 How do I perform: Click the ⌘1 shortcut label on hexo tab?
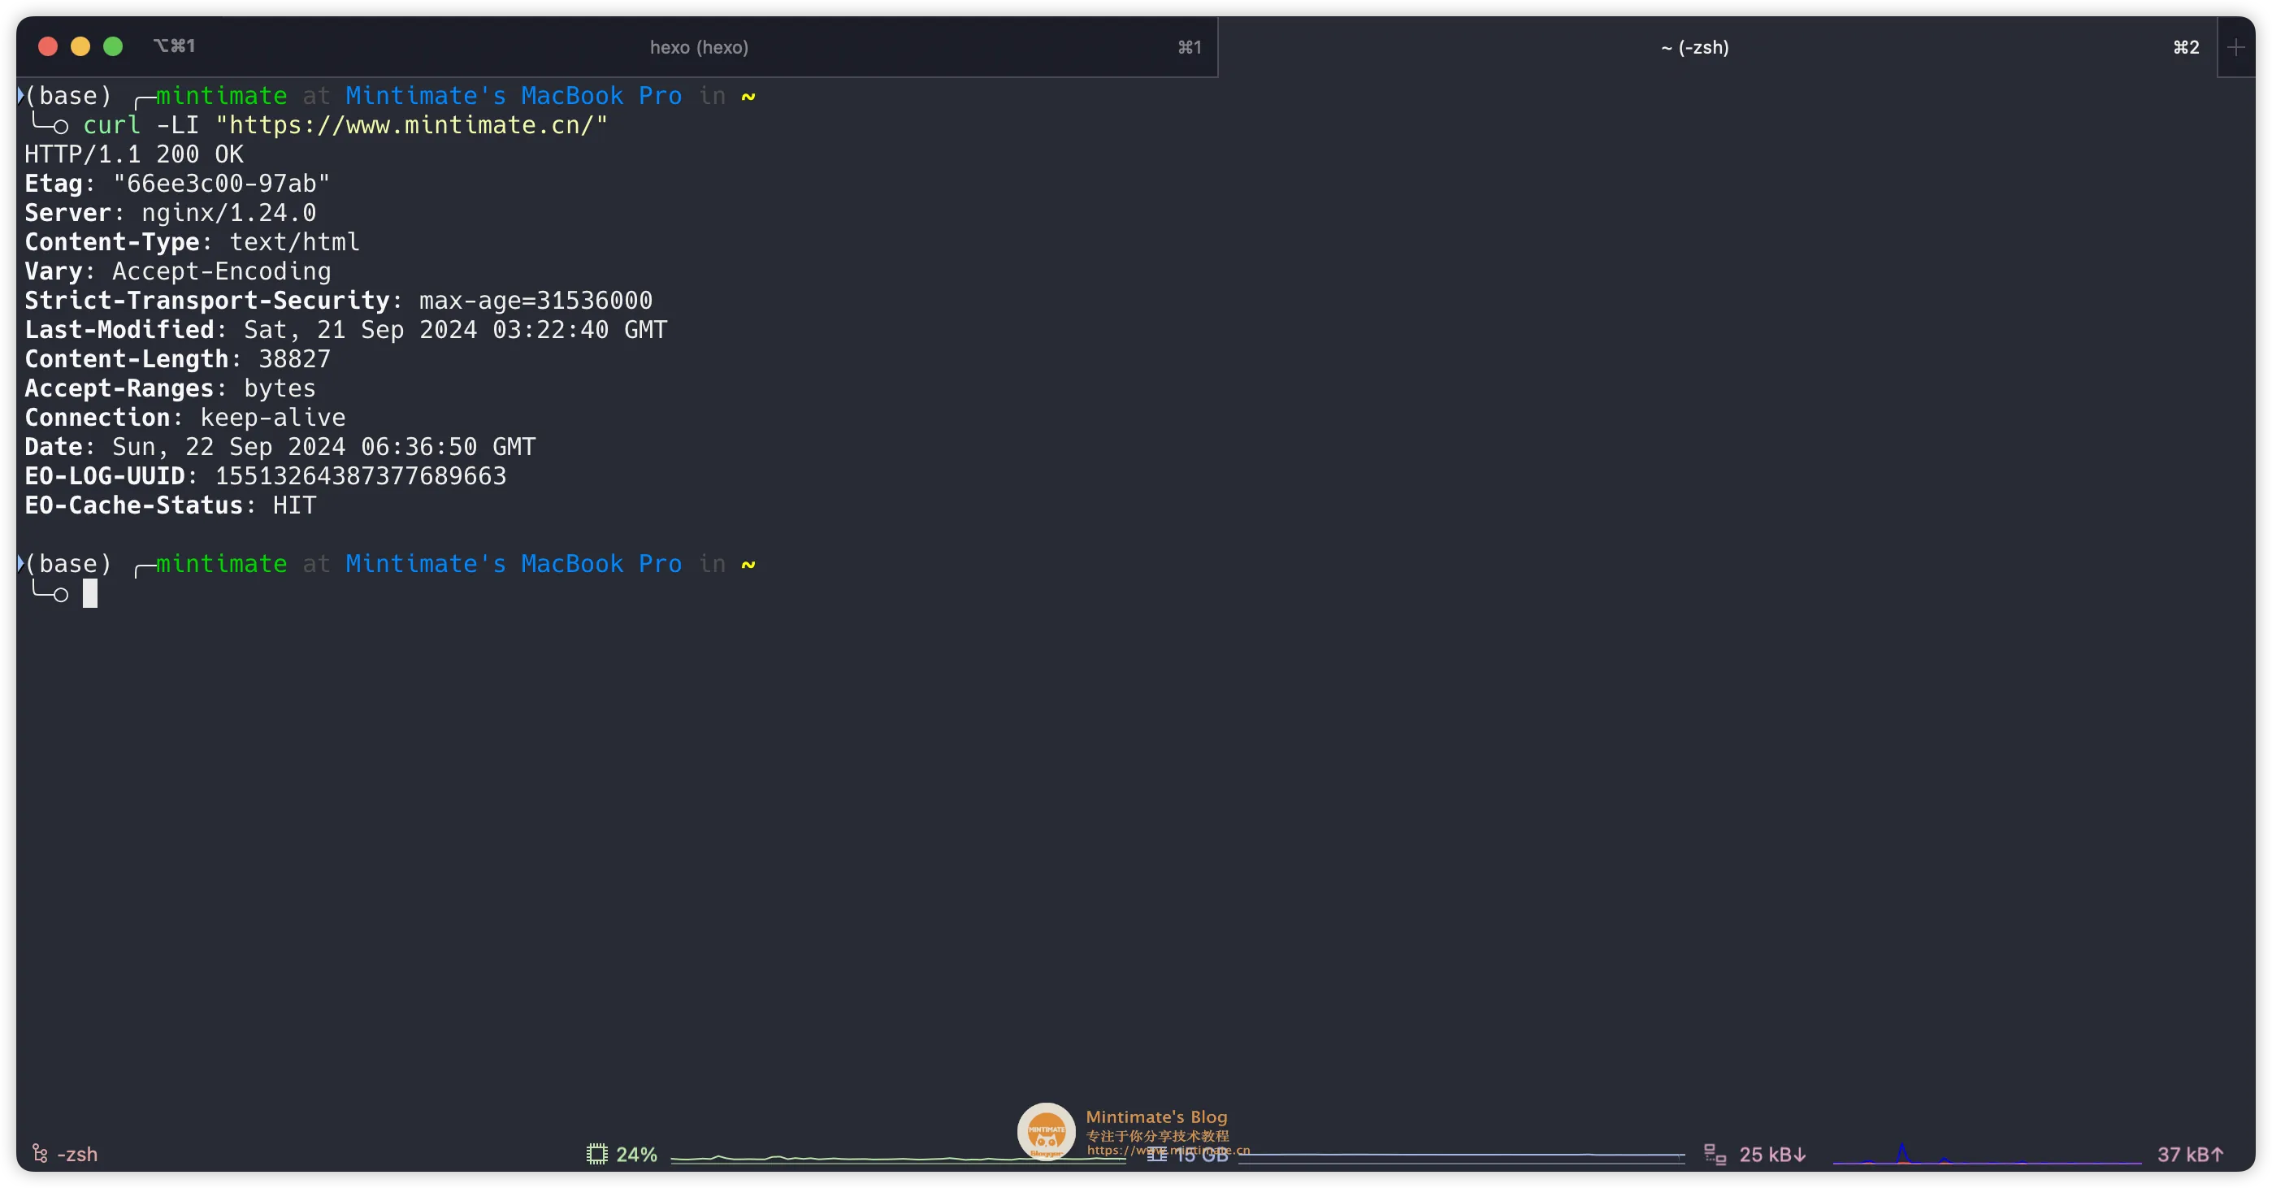tap(1189, 47)
